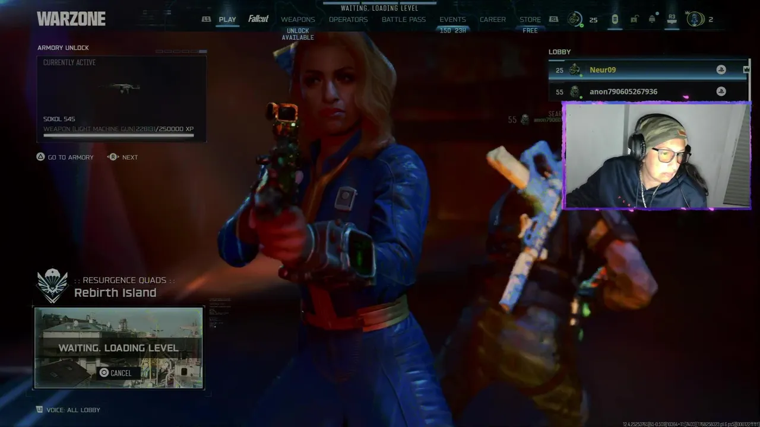
Task: Select the Rebirth Island map thumbnail
Action: [x=119, y=348]
